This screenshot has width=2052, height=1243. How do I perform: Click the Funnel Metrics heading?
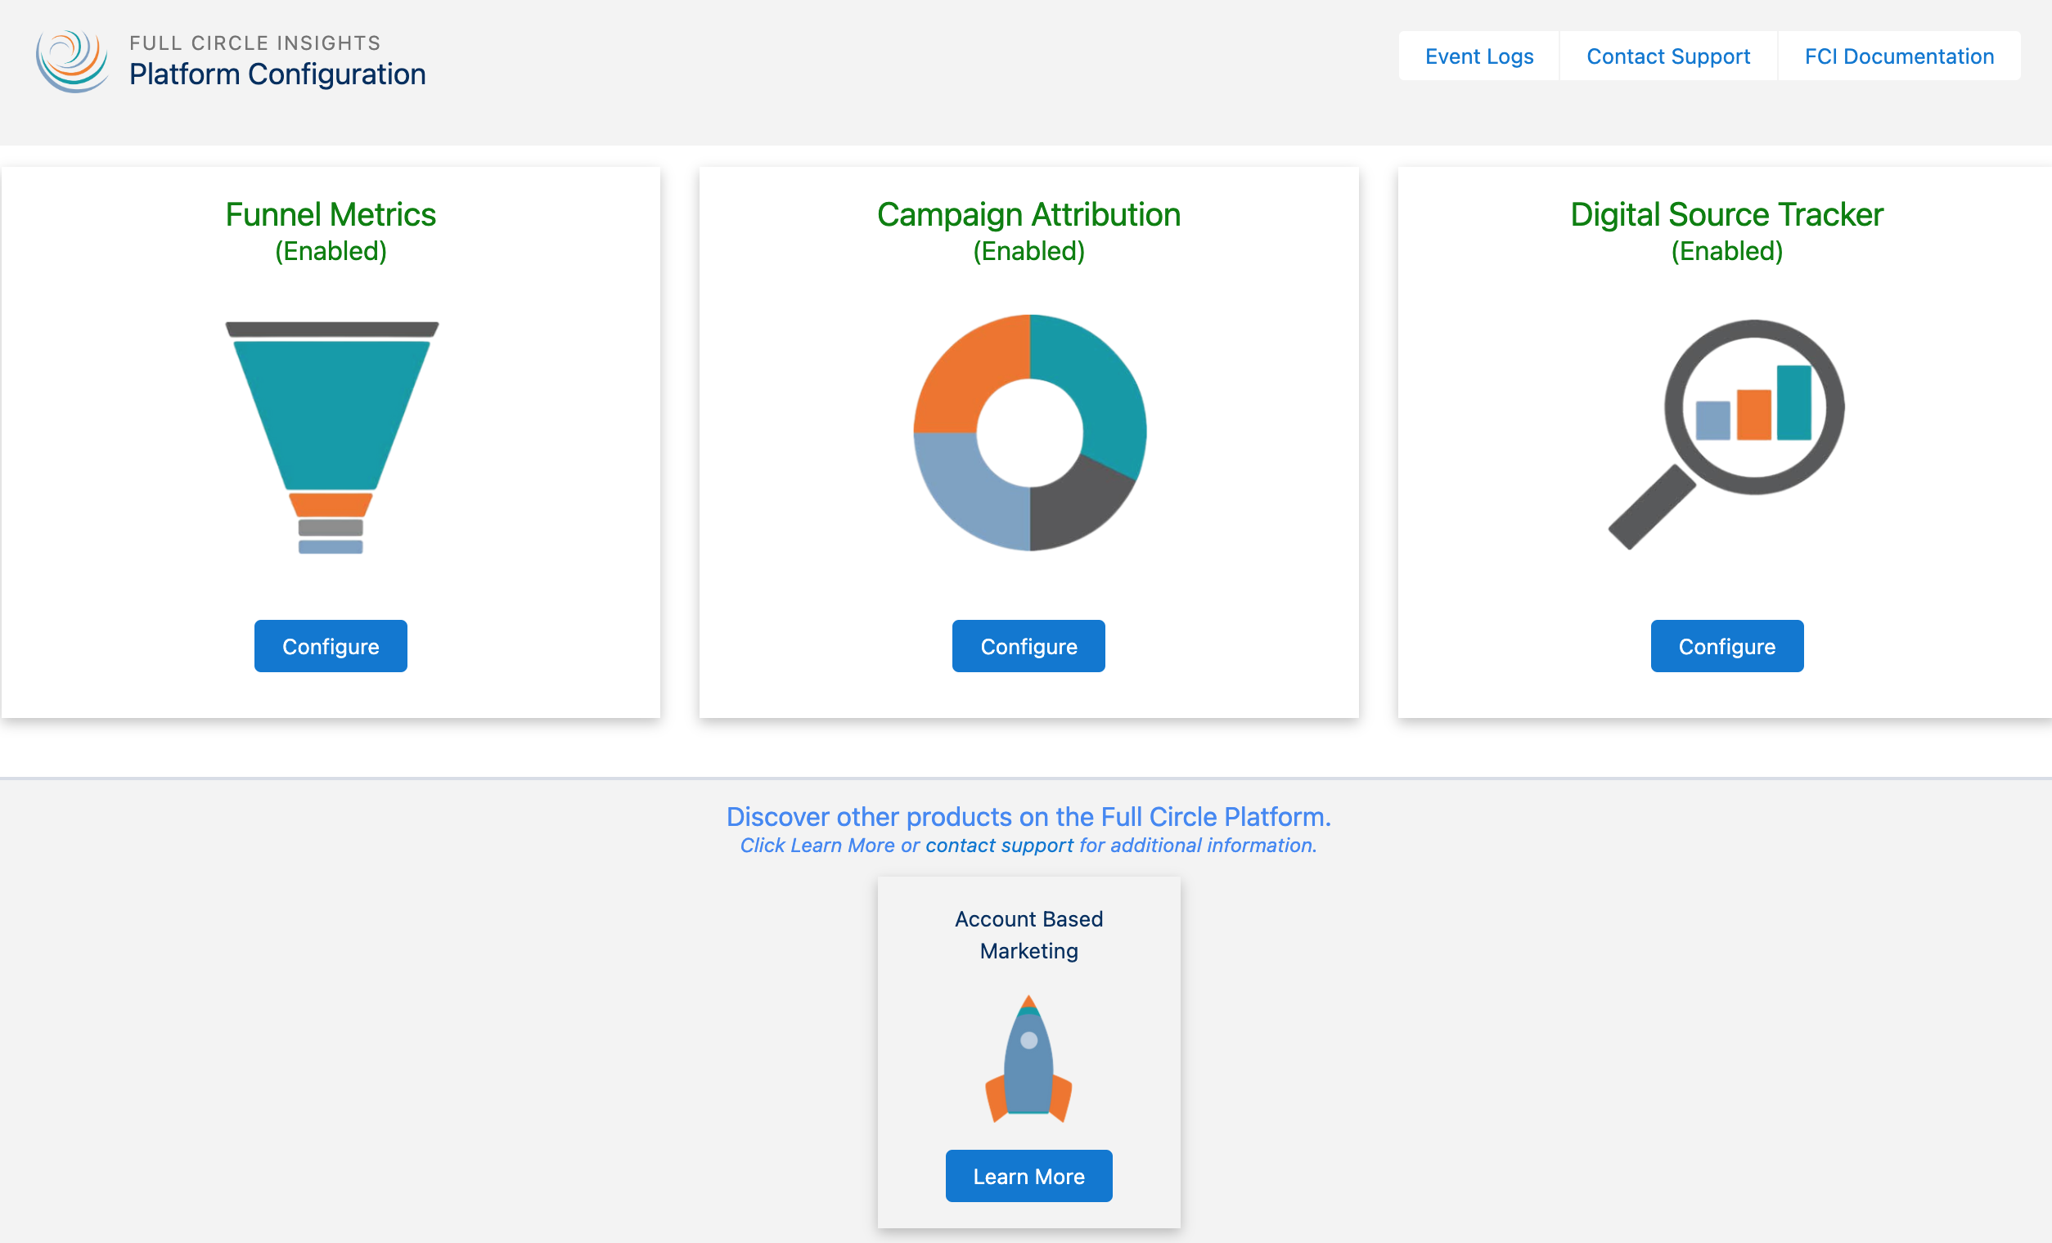(331, 214)
